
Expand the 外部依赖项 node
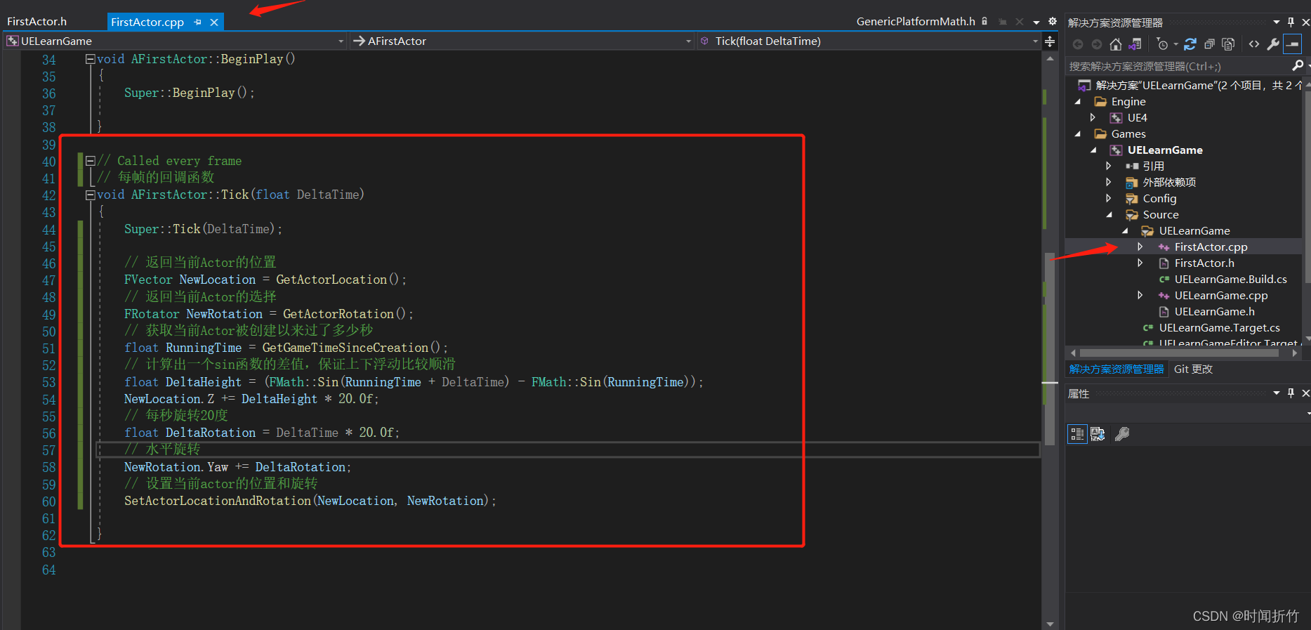click(1109, 183)
